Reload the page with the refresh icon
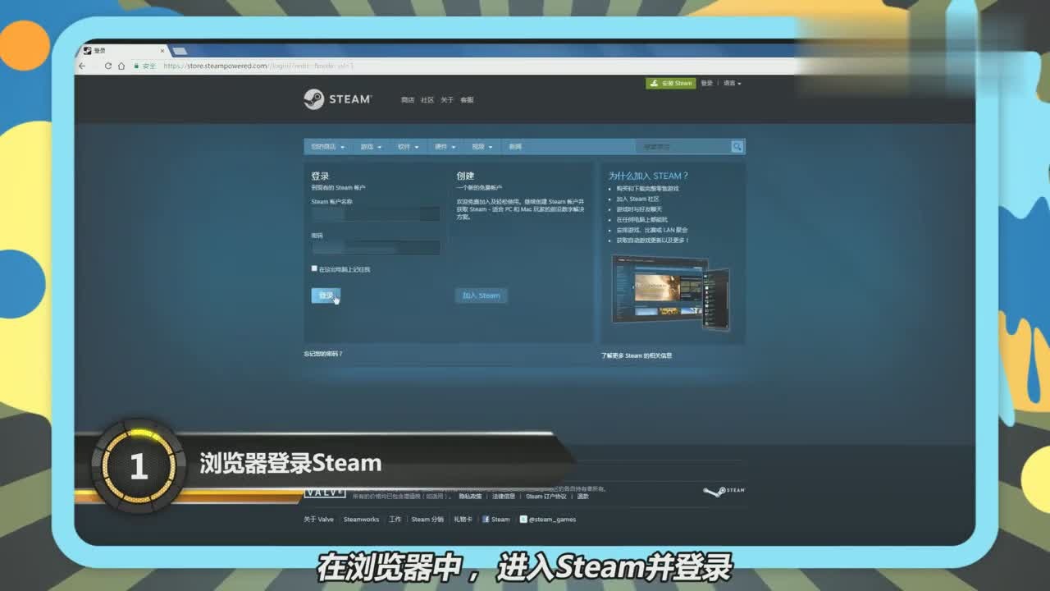The image size is (1050, 591). point(108,66)
